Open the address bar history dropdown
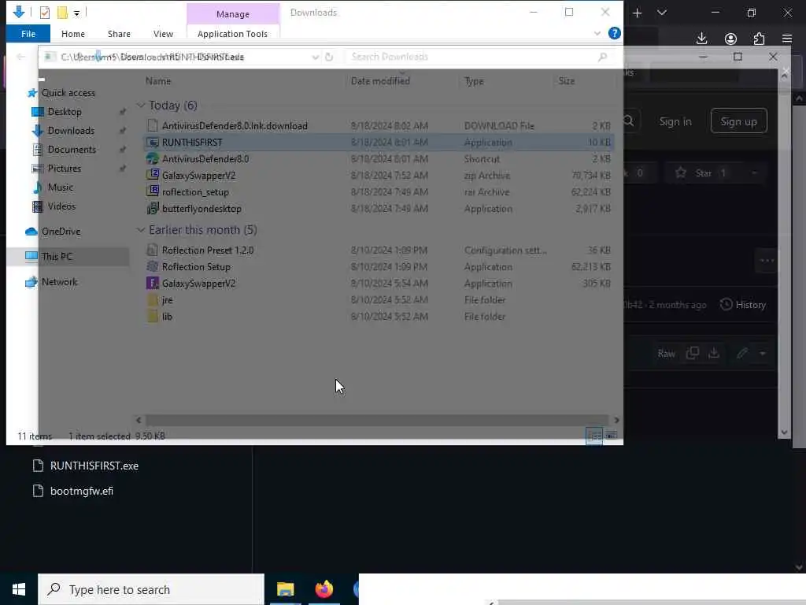This screenshot has width=806, height=605. (x=315, y=57)
